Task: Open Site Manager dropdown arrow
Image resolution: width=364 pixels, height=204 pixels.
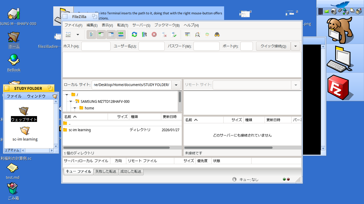Action: [x=78, y=35]
